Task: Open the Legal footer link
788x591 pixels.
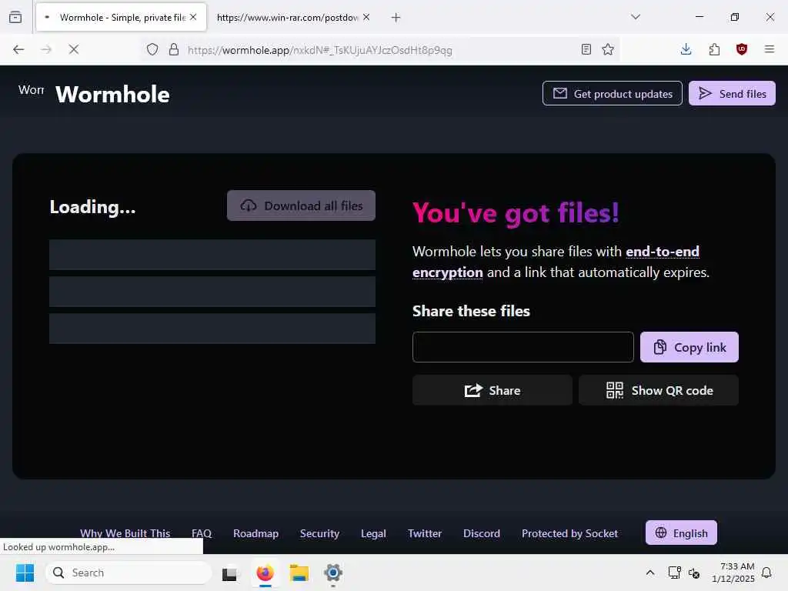Action: click(373, 533)
